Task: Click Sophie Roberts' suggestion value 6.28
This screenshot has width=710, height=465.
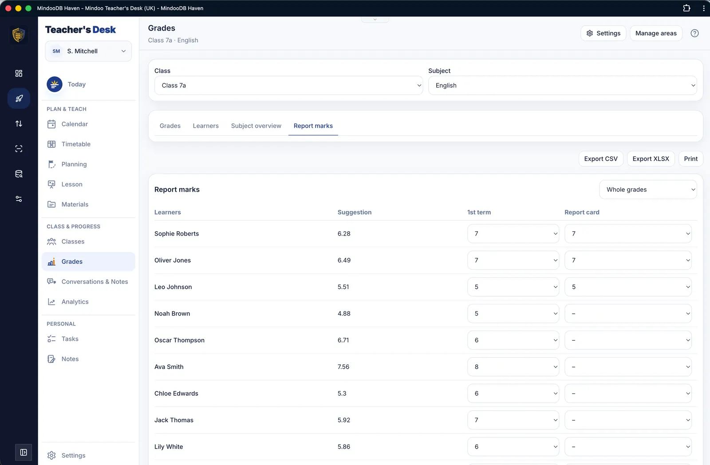Action: [x=344, y=234]
